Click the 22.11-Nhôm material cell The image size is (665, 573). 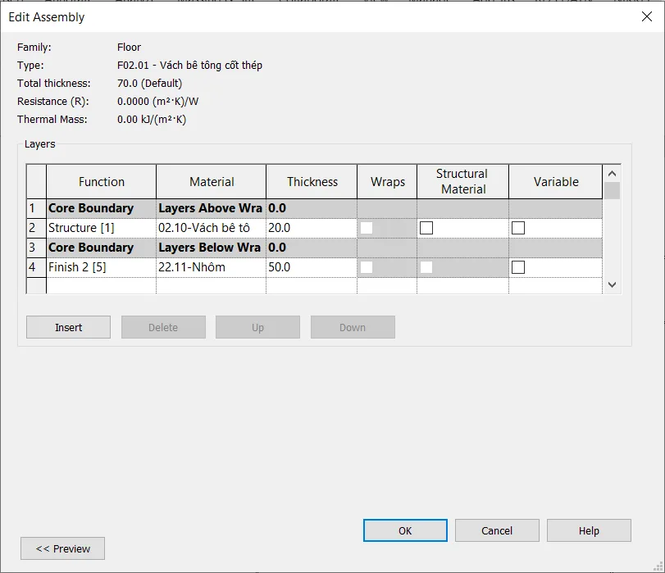[211, 267]
